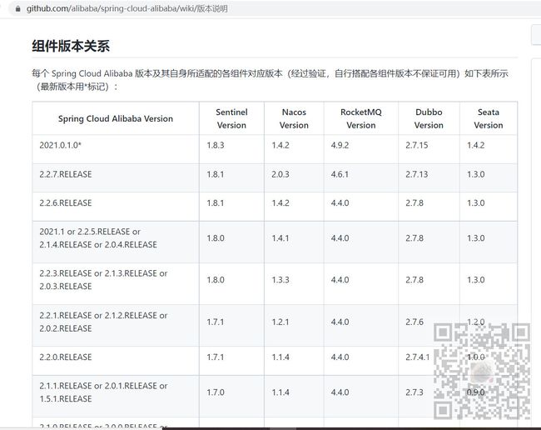Click 'RocketMQ Version' column header
The height and width of the screenshot is (430, 541).
click(x=361, y=118)
